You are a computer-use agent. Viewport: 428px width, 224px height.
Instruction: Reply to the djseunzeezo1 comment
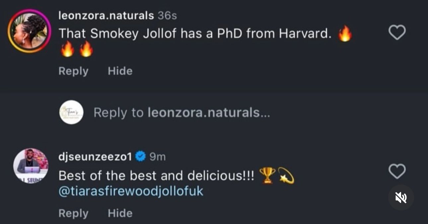[73, 213]
